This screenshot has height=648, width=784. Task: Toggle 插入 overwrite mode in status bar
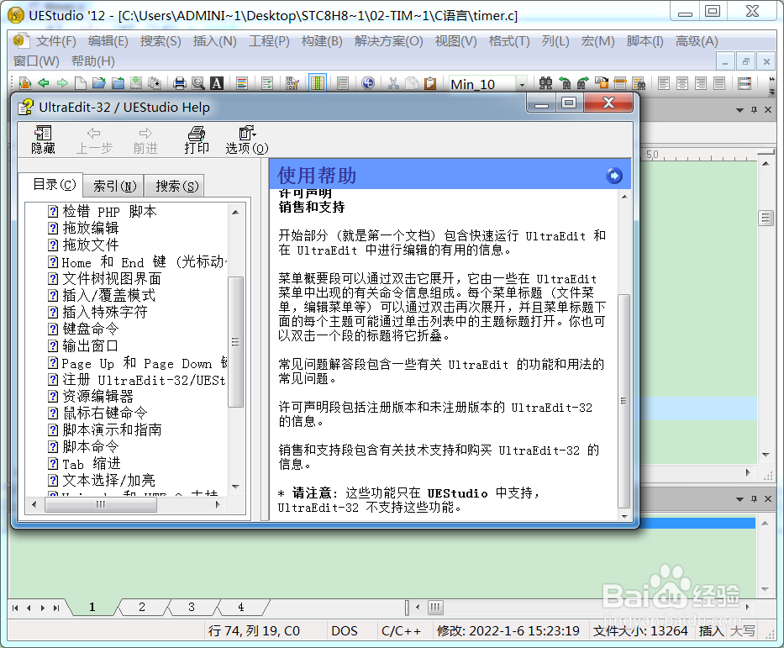tap(710, 630)
